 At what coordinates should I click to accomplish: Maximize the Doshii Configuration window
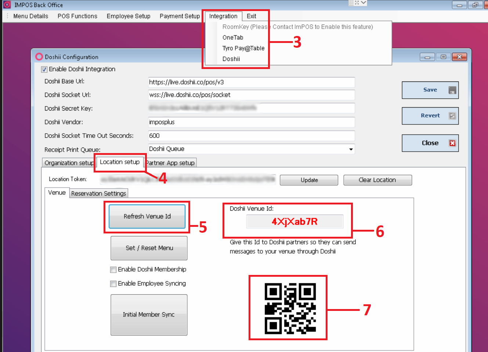[x=444, y=57]
